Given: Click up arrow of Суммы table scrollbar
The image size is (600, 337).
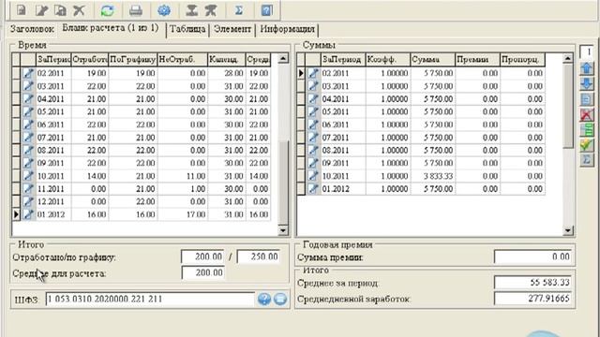Looking at the screenshot, I should (568, 58).
